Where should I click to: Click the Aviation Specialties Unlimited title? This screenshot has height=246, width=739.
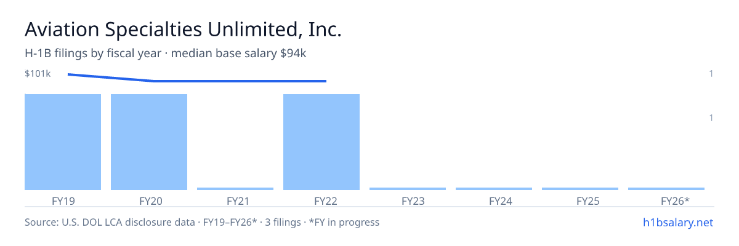183,30
